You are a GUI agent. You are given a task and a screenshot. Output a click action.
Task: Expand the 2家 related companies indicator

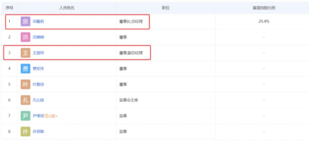pos(51,116)
